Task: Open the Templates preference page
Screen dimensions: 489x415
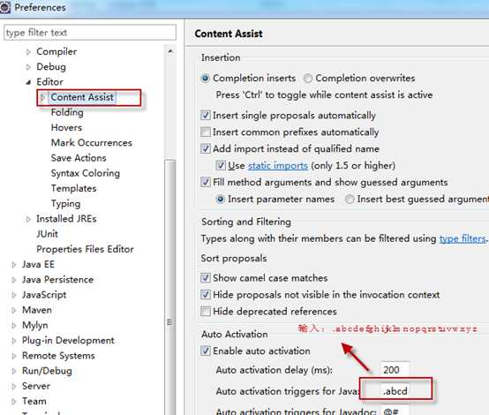Action: (73, 188)
